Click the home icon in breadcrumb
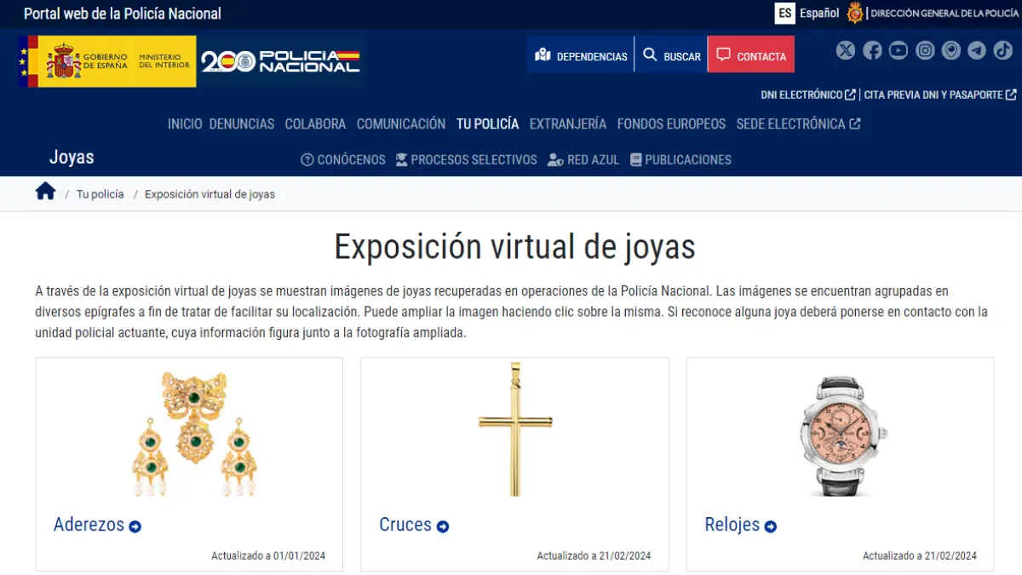 45,193
